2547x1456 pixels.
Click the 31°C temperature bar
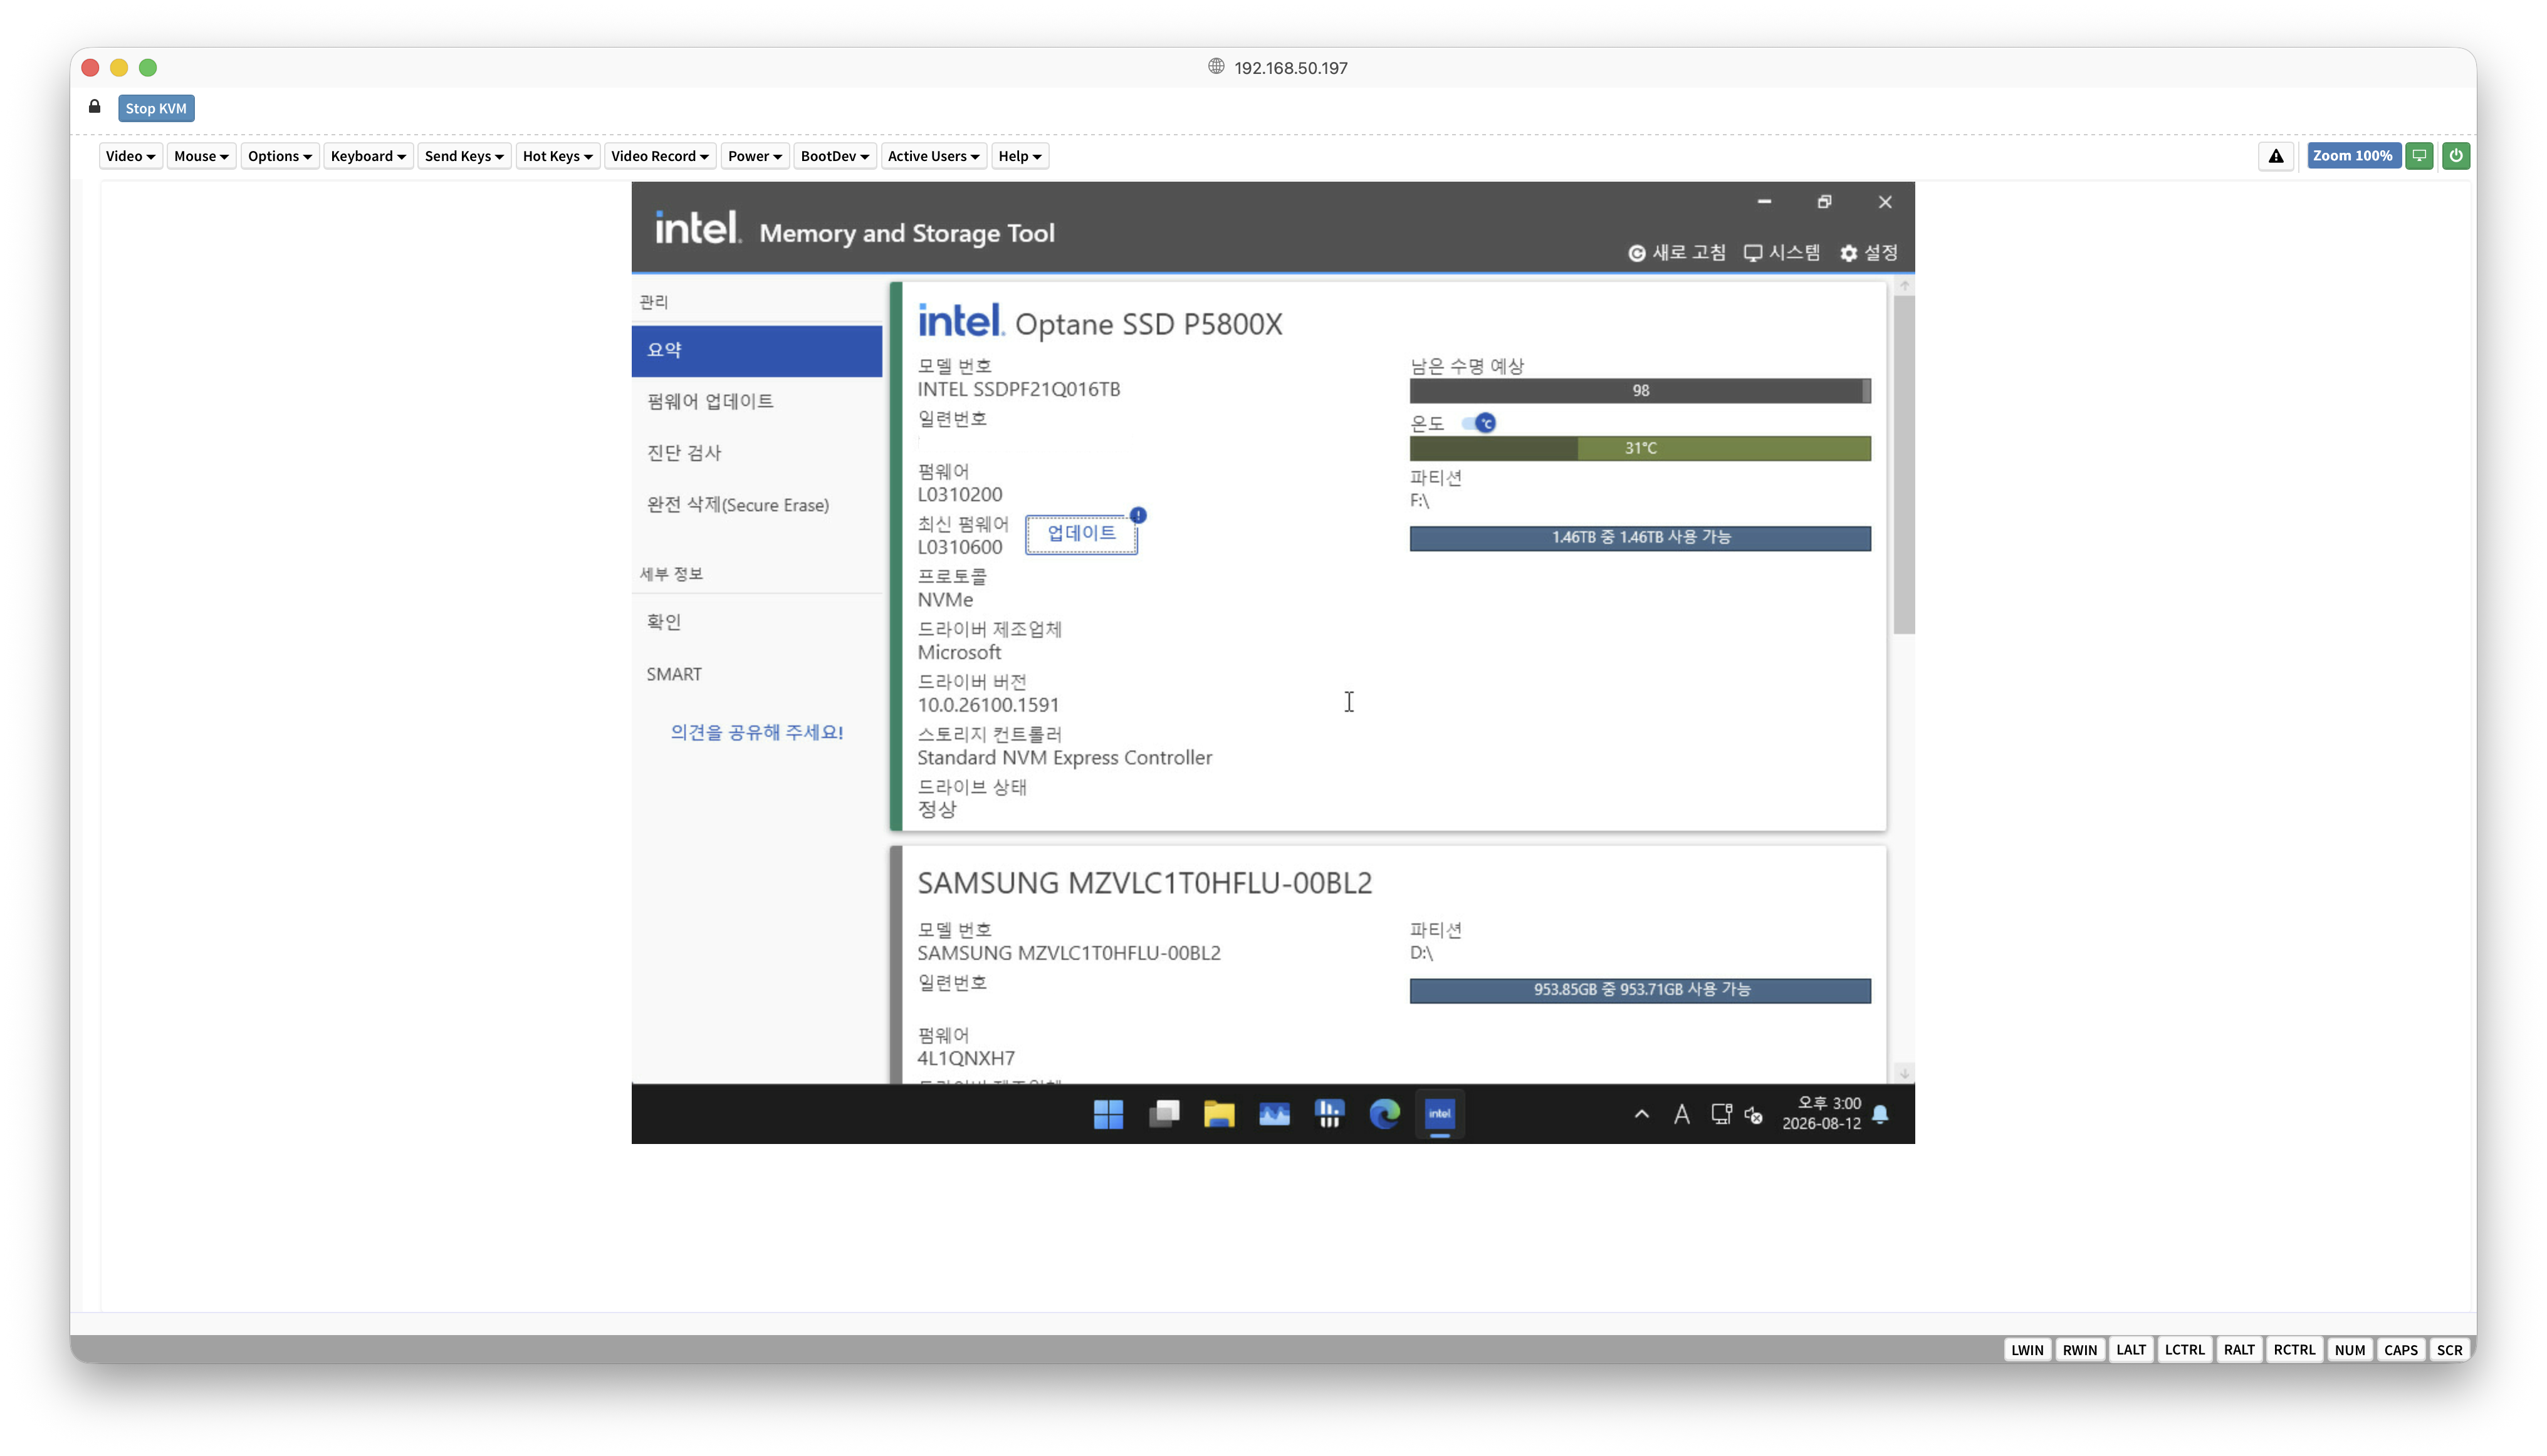pyautogui.click(x=1640, y=449)
